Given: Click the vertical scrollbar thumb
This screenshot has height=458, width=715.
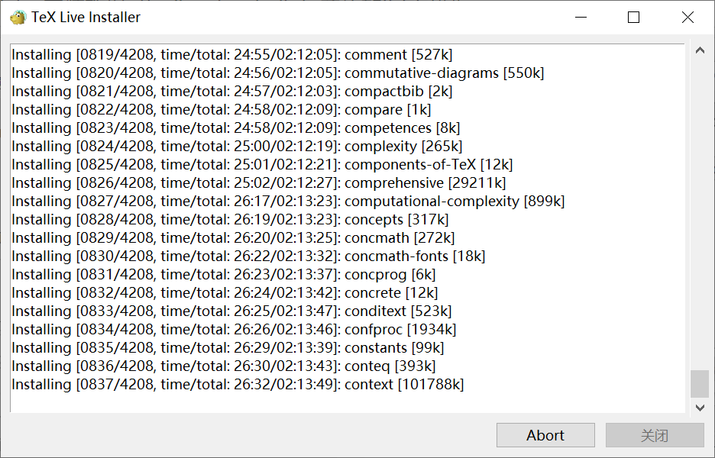Looking at the screenshot, I should coord(700,384).
